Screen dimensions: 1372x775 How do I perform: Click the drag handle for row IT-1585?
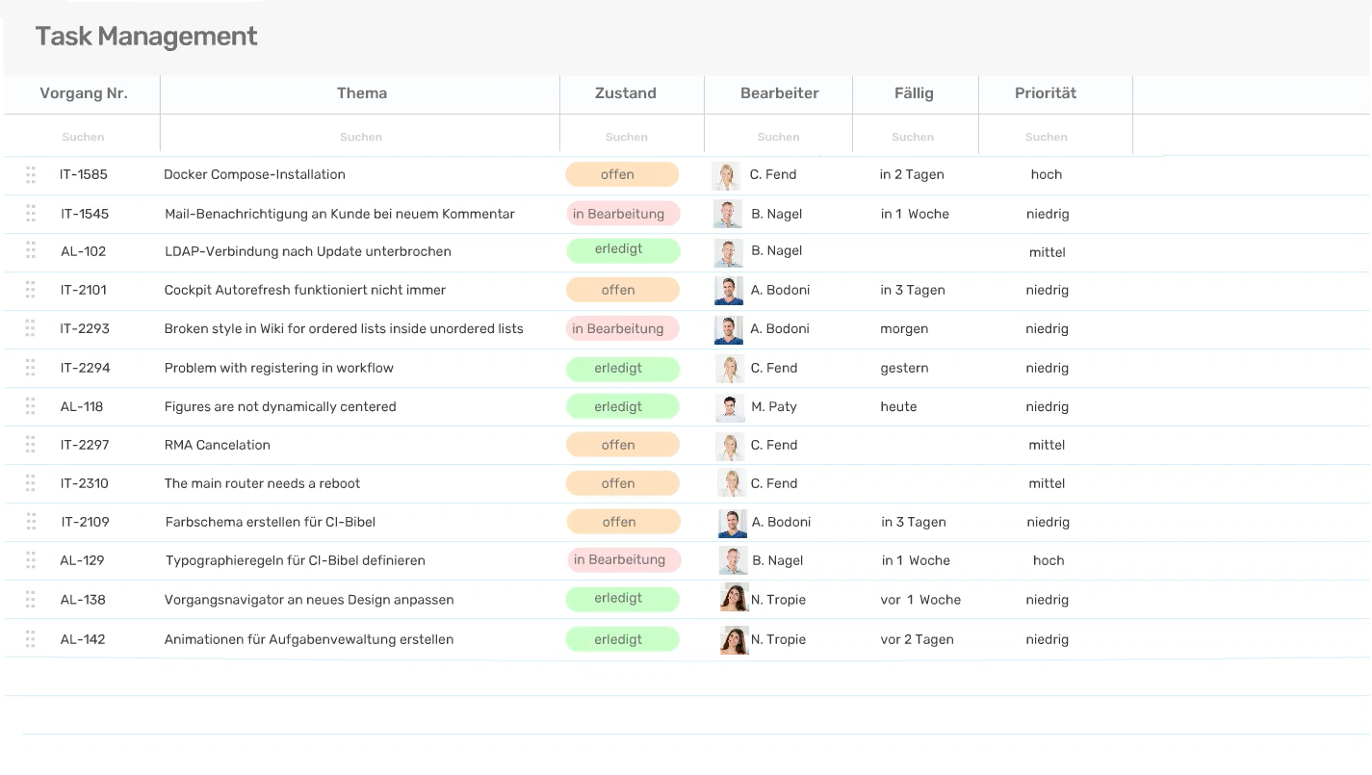click(x=31, y=174)
